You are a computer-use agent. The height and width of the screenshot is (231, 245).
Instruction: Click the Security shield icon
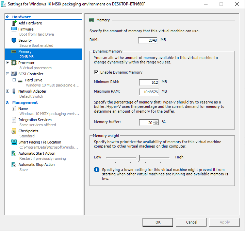click(14, 40)
